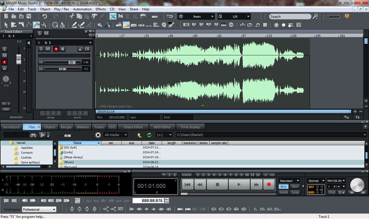369x219 pixels.
Task: Open the All media filter dropdown
Action: 115,135
